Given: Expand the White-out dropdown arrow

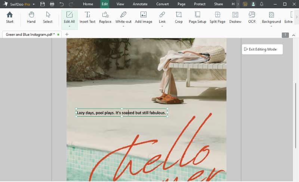Looking at the screenshot, I should pos(123,26).
